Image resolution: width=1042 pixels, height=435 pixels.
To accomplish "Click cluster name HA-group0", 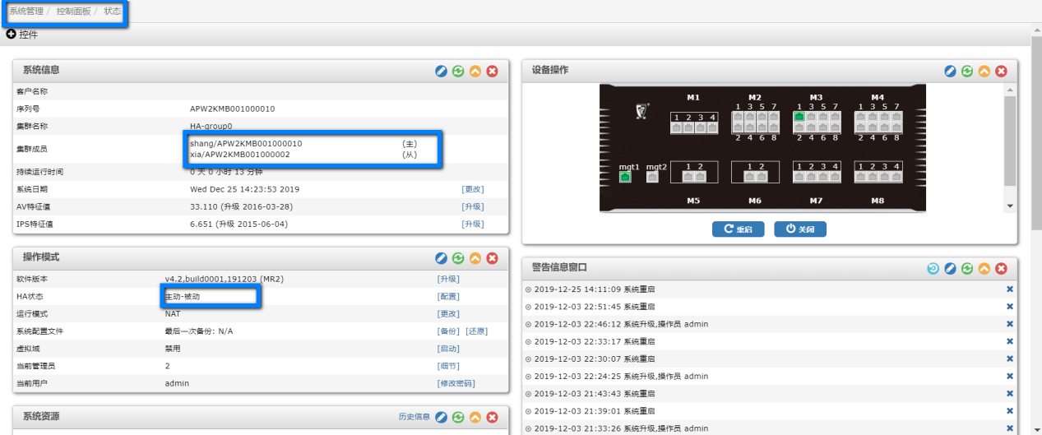I will tap(211, 126).
